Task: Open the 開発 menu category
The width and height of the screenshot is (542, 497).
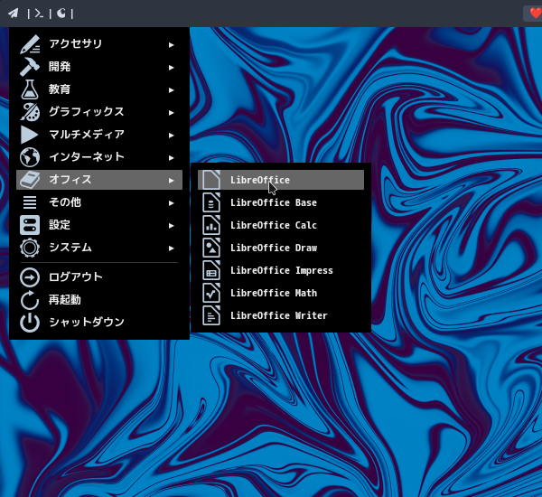Action: click(x=99, y=67)
